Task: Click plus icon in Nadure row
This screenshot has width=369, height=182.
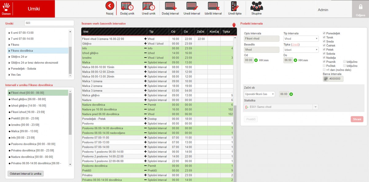Action: point(145,100)
